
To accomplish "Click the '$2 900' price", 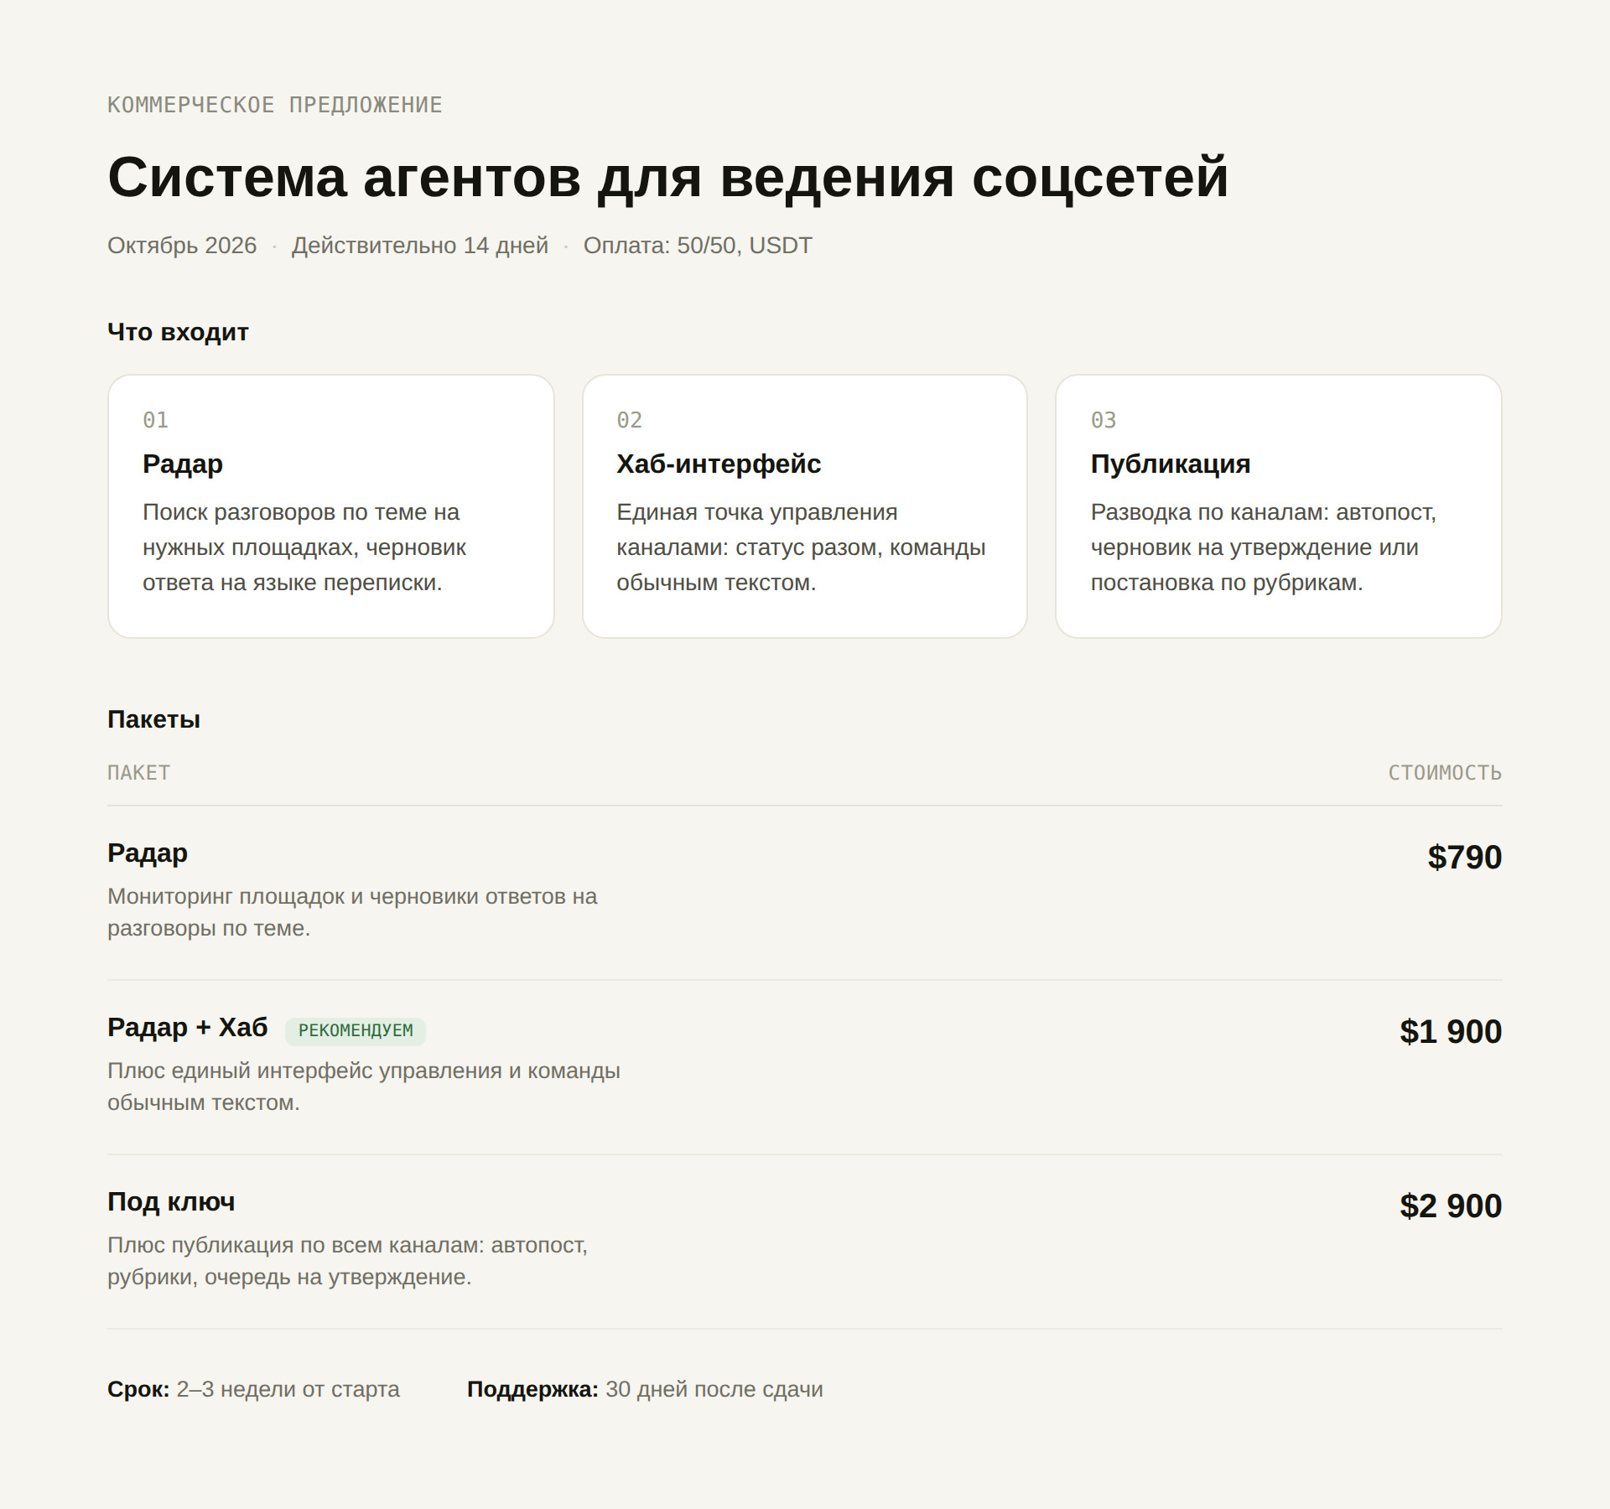I will click(x=1451, y=1206).
